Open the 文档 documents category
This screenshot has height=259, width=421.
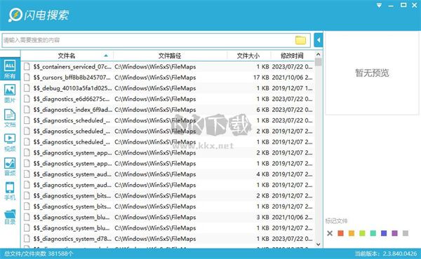[x=10, y=118]
